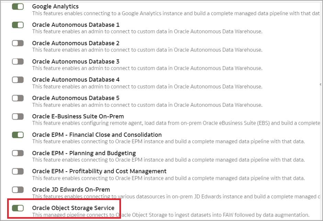Enable Oracle Autonomous Database 2 toggle

(18, 43)
